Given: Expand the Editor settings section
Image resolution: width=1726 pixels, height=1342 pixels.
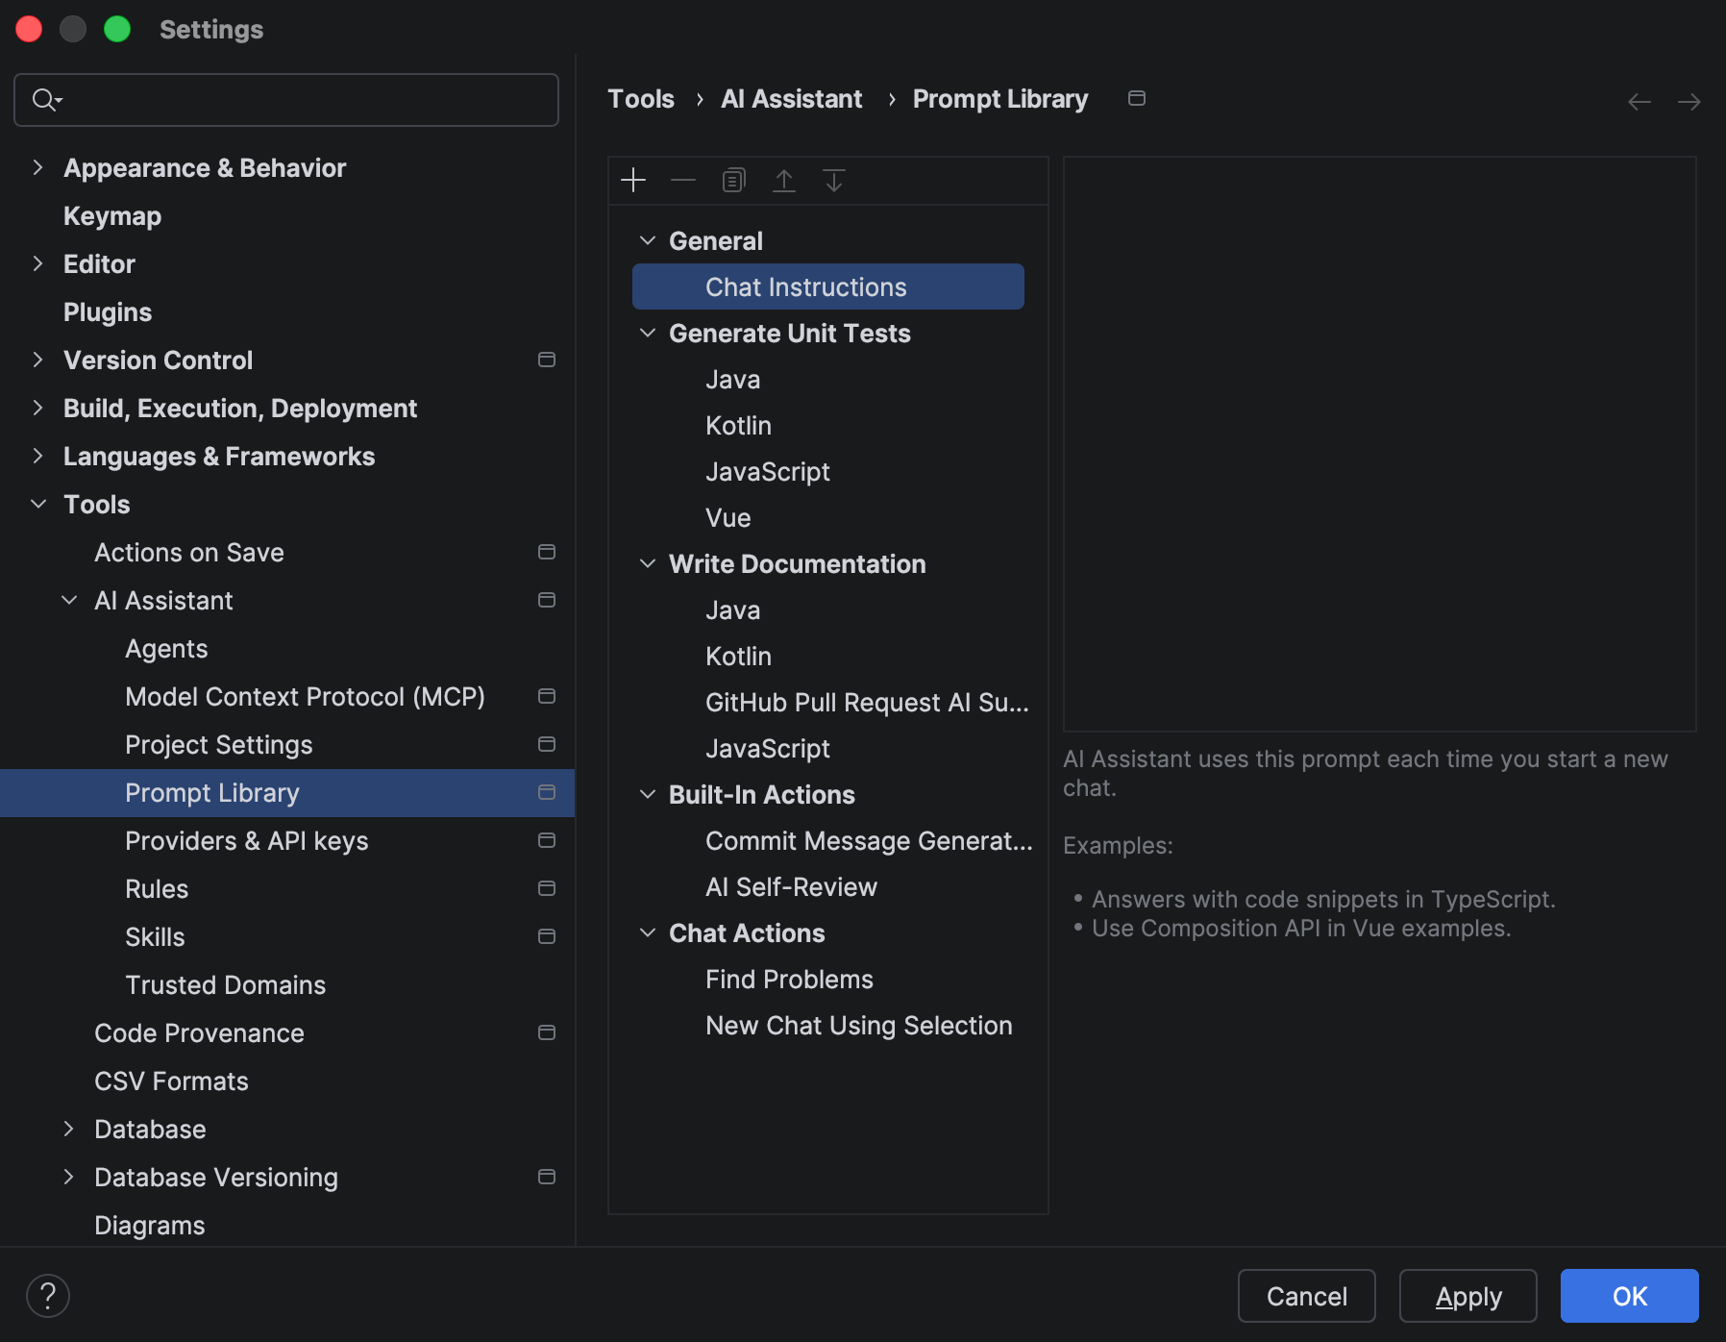Looking at the screenshot, I should (37, 263).
